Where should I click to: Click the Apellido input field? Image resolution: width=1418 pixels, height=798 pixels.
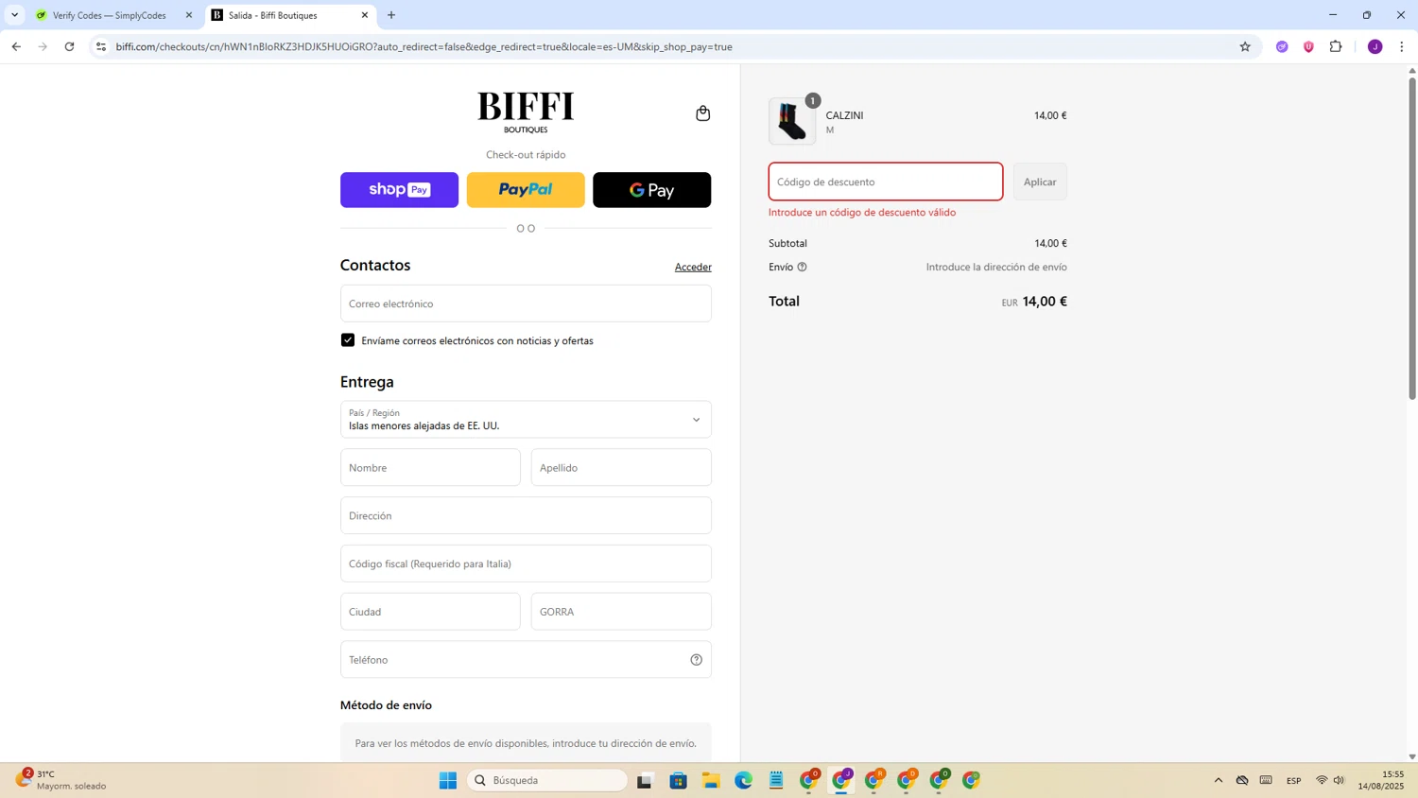point(621,468)
